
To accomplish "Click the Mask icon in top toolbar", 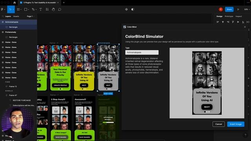I will point(133,9).
